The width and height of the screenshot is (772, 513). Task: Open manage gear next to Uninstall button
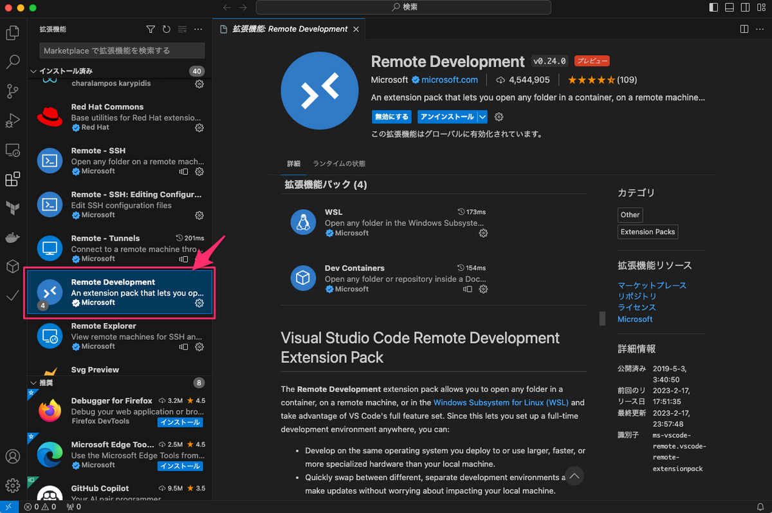point(499,117)
